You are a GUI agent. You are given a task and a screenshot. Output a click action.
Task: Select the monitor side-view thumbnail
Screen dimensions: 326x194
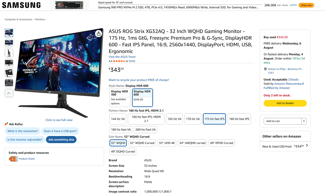click(9, 53)
